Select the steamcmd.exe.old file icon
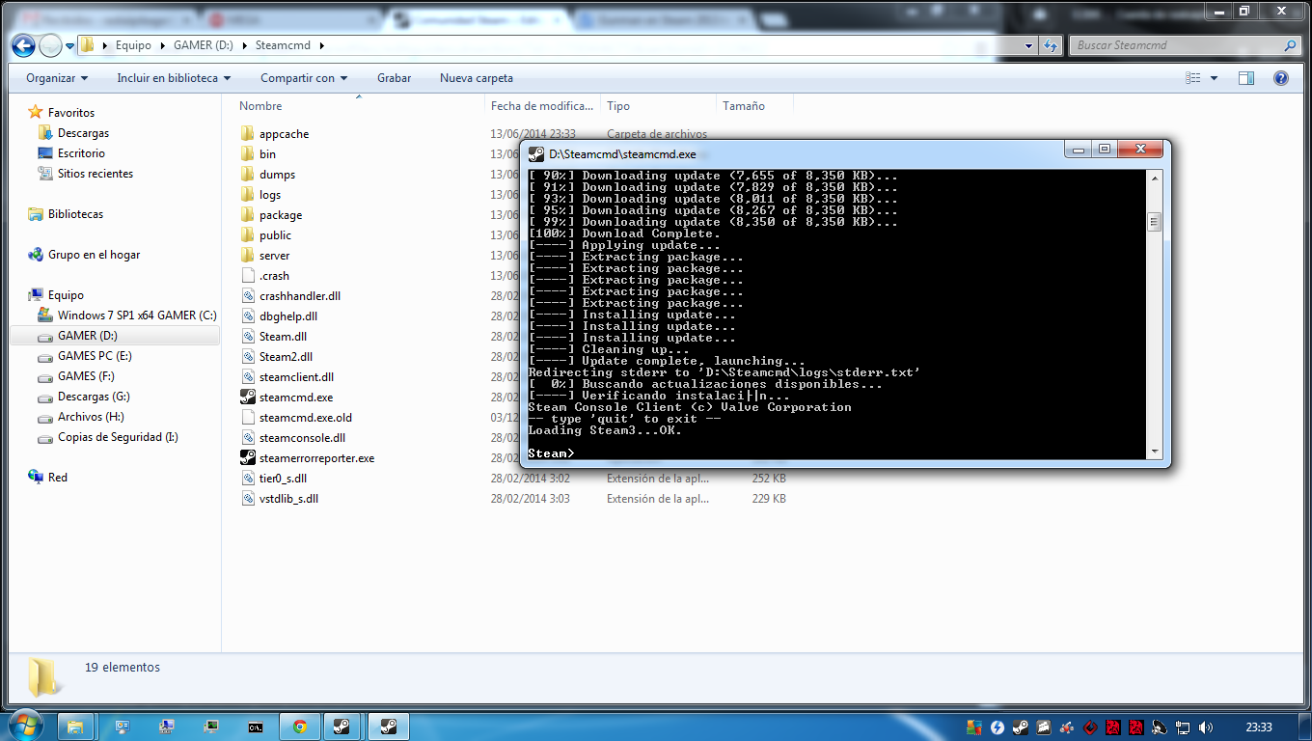1312x741 pixels. click(x=248, y=418)
